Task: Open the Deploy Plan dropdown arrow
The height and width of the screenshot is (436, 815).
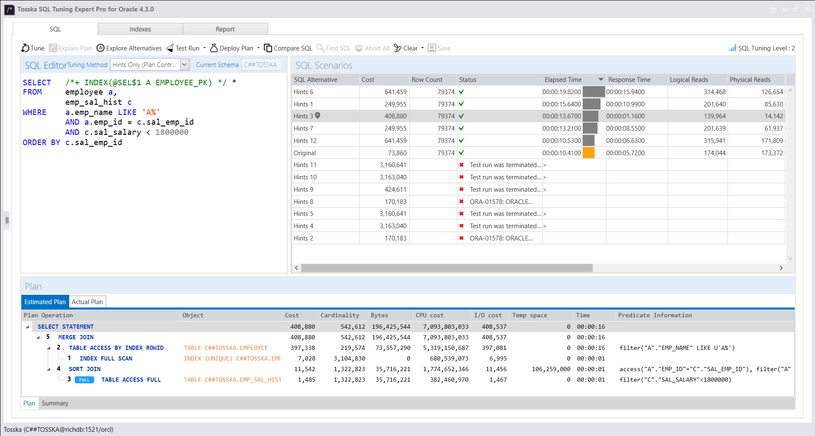Action: pos(258,48)
